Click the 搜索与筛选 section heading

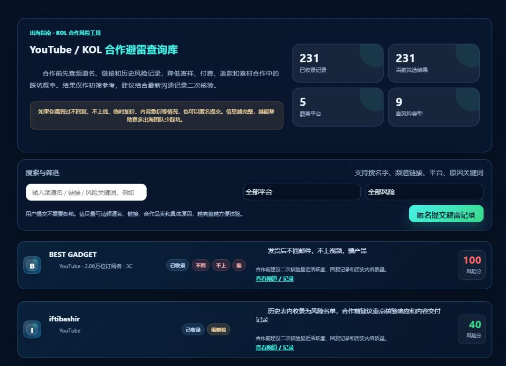[43, 172]
